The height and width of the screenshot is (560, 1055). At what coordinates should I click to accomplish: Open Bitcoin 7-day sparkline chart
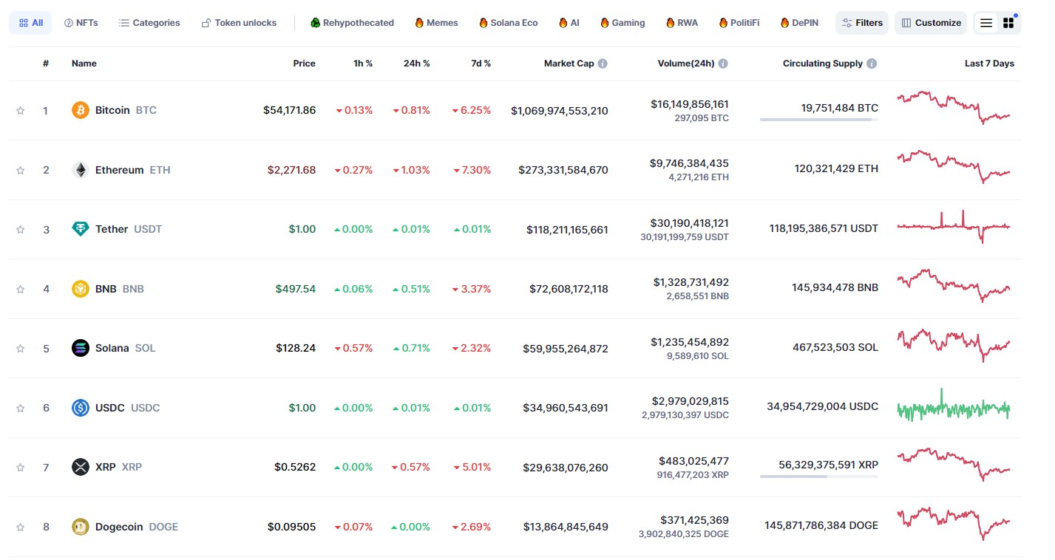[954, 107]
